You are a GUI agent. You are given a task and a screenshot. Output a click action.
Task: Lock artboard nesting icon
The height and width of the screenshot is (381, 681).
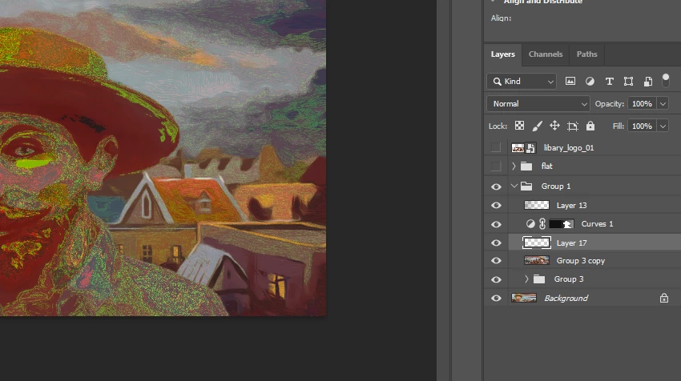[x=572, y=126]
